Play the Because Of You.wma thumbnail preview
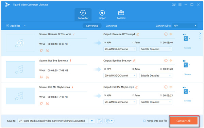The width and height of the screenshot is (204, 128). (x=20, y=43)
